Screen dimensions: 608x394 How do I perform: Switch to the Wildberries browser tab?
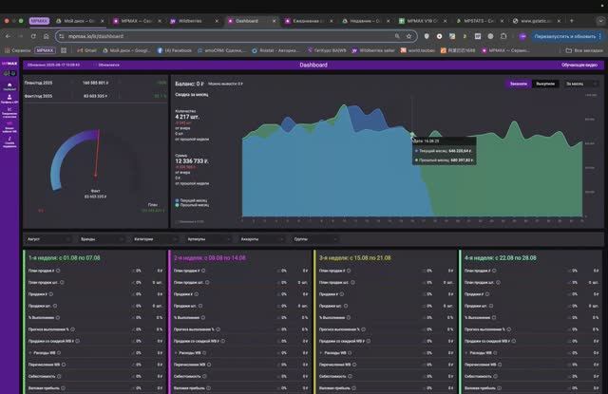pyautogui.click(x=195, y=21)
